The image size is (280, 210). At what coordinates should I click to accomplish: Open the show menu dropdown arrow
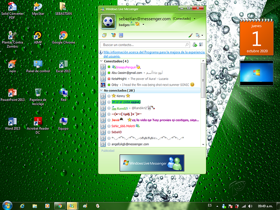[202, 36]
